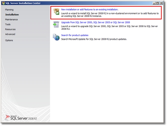This screenshot has width=167, height=126.
Task: Maximize the Installation Center window
Action: 157,3
